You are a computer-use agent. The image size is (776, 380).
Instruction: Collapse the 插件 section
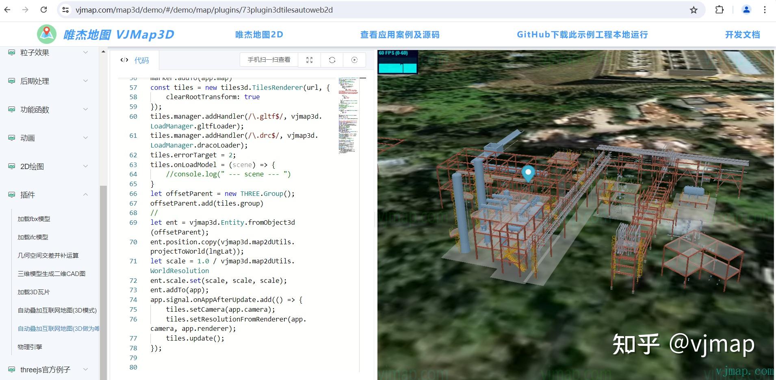[85, 194]
